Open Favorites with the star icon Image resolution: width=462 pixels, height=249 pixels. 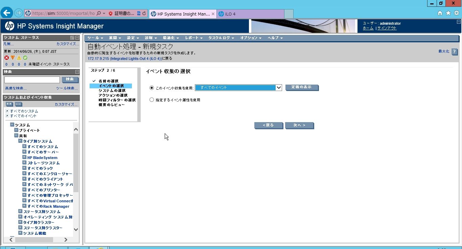(x=448, y=13)
